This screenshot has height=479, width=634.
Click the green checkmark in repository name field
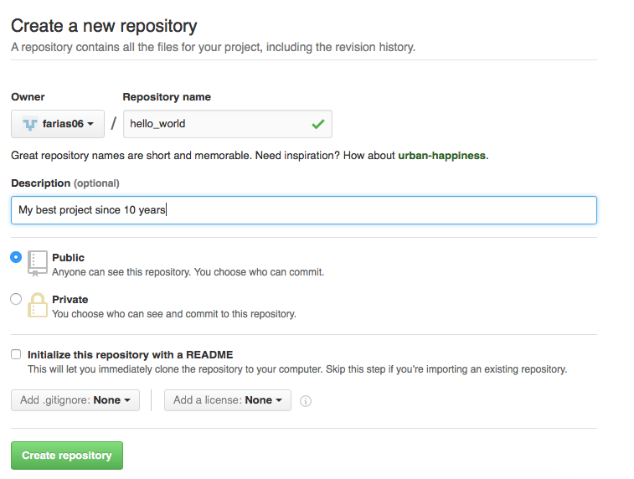pyautogui.click(x=317, y=124)
